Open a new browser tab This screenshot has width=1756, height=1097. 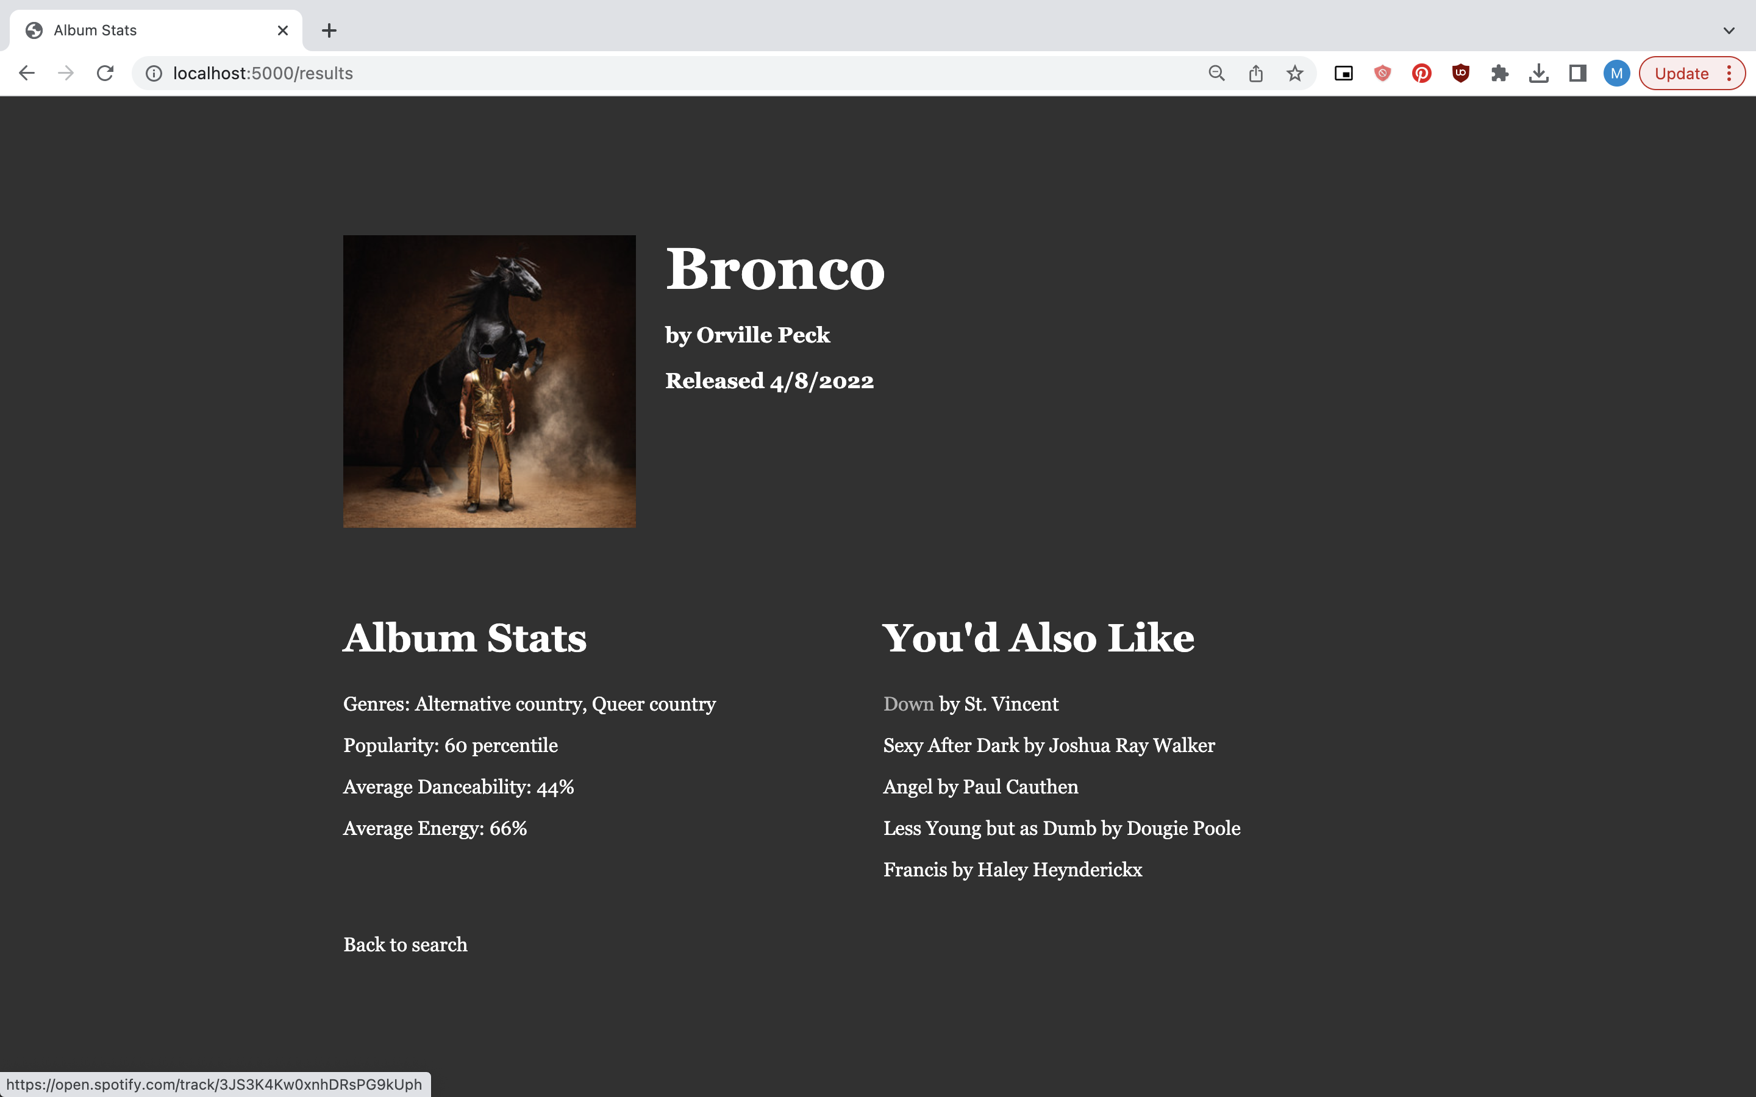click(329, 30)
